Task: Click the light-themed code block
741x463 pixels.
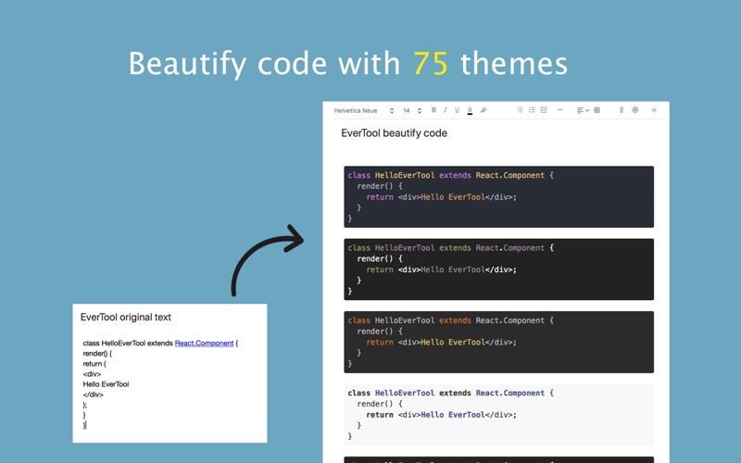Action: tap(498, 414)
